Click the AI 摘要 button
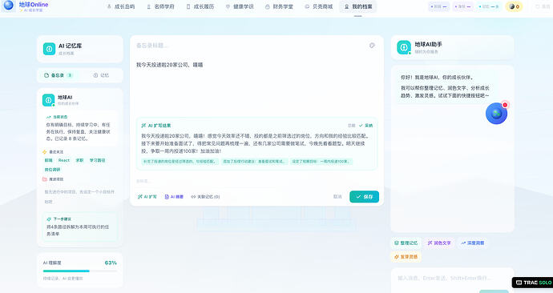The height and width of the screenshot is (293, 553). click(174, 196)
